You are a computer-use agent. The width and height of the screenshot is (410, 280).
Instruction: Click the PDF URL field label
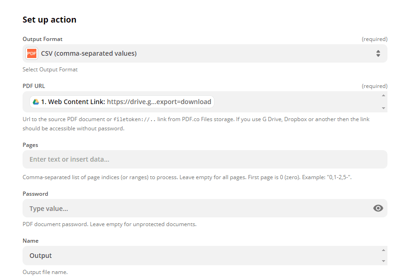click(34, 86)
